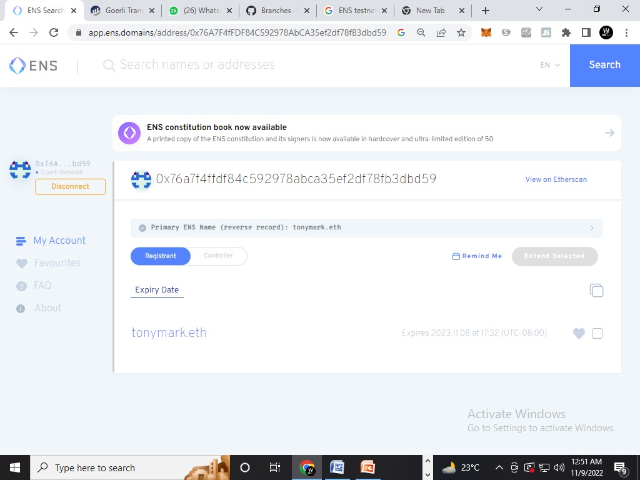Open Task View on taskbar

coord(275,467)
